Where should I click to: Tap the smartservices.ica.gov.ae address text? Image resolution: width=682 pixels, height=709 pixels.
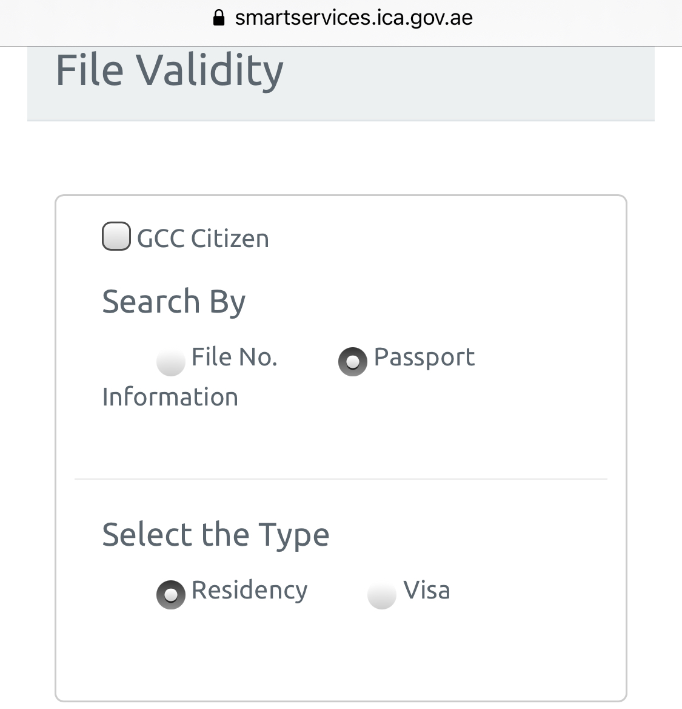353,18
